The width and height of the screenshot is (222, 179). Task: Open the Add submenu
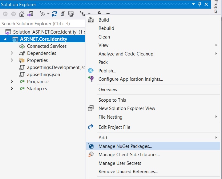point(153,137)
